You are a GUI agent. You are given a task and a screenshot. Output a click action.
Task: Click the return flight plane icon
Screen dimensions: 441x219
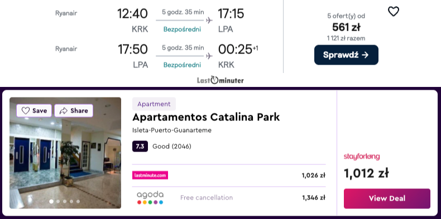pyautogui.click(x=209, y=56)
